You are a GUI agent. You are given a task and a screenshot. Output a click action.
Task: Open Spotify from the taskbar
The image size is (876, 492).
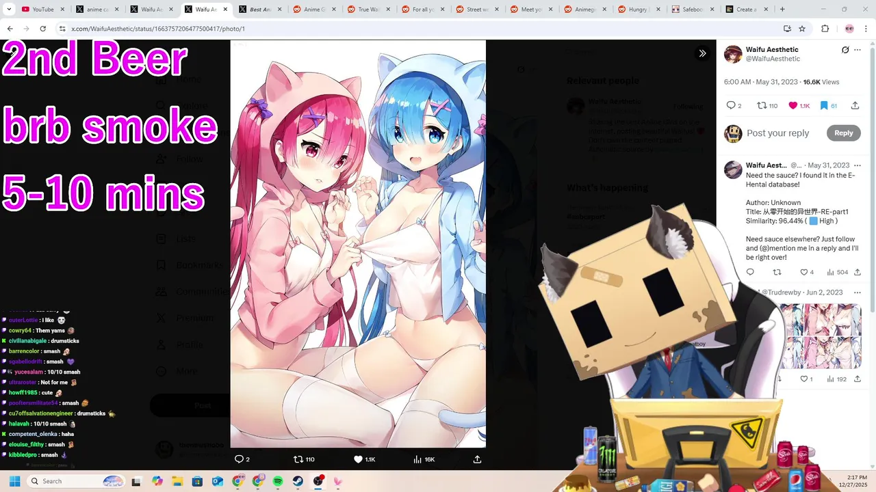278,481
